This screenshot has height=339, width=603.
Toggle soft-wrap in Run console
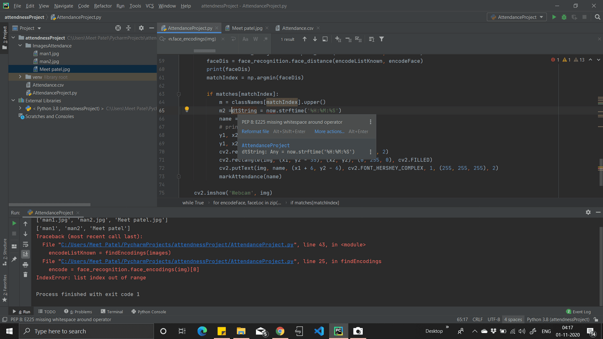point(26,244)
